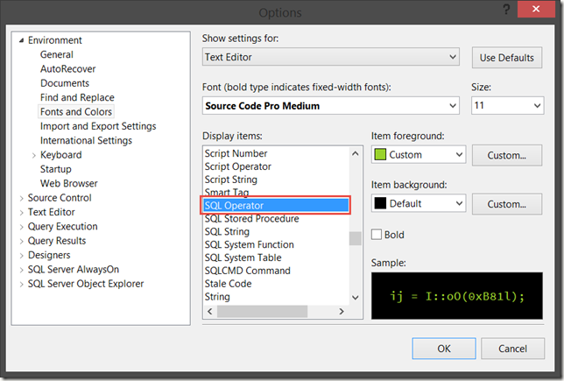
Task: Select SQLCMD Command display item
Action: [x=248, y=271]
